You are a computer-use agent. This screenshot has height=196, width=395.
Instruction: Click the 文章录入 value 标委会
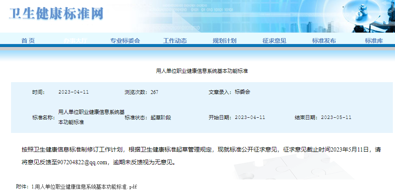pos(242,92)
